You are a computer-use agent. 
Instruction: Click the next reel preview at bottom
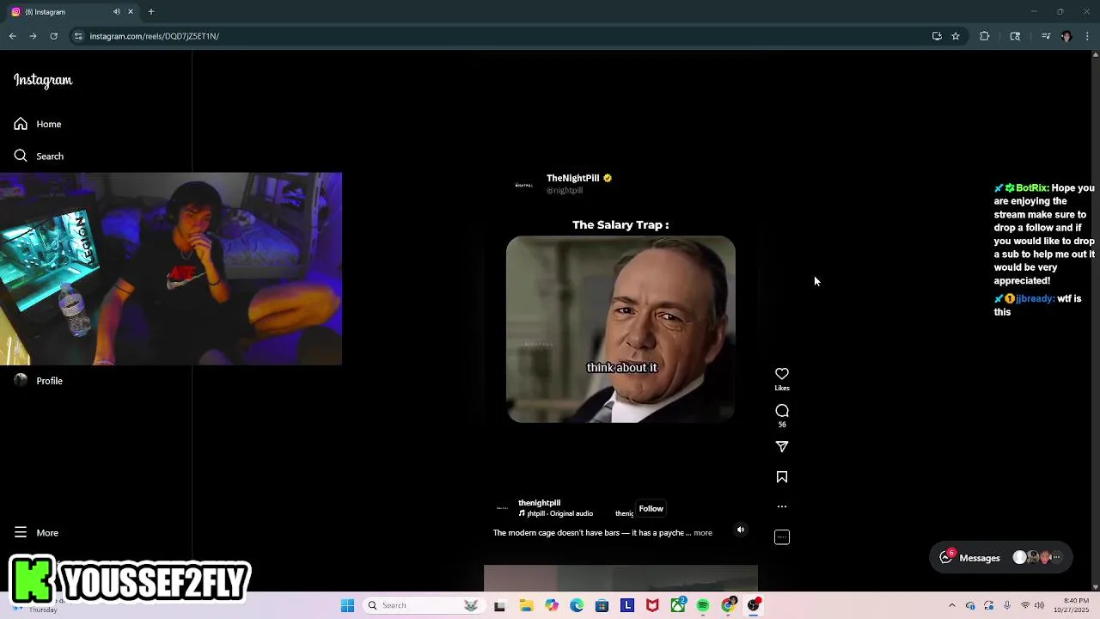(x=620, y=579)
